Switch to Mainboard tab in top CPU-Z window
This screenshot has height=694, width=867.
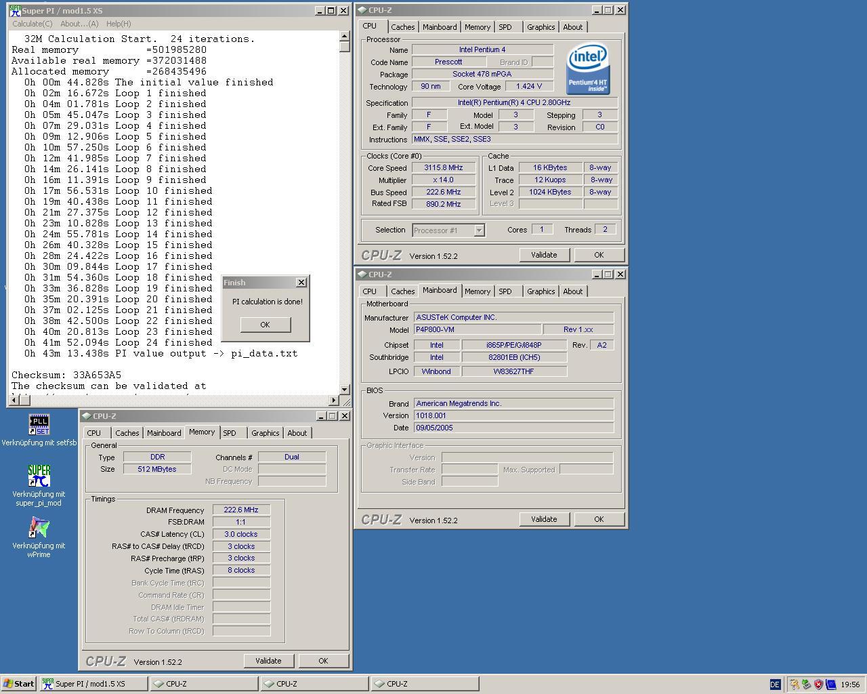(440, 27)
